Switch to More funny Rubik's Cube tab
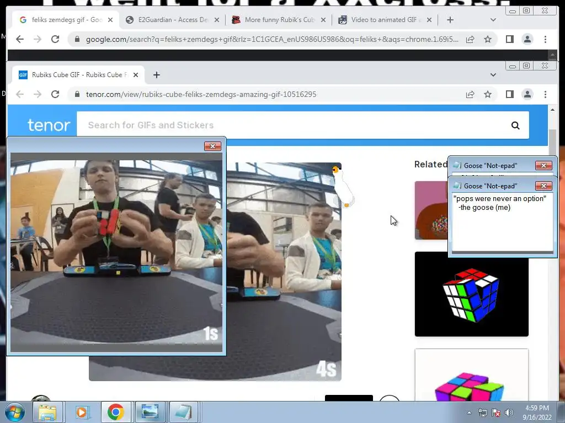 [279, 20]
